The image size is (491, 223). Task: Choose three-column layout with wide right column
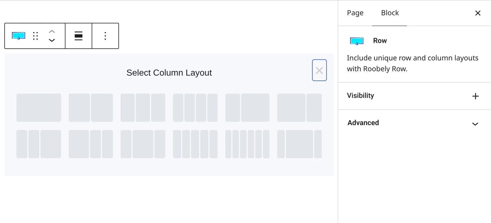[39, 144]
